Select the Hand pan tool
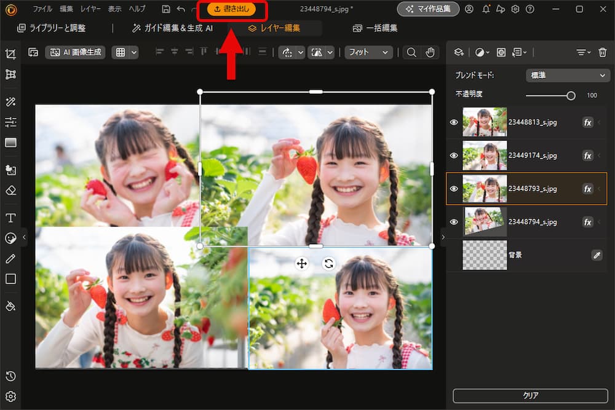The image size is (615, 410). point(430,52)
